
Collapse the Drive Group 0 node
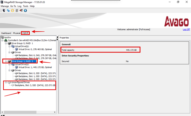[6, 43]
